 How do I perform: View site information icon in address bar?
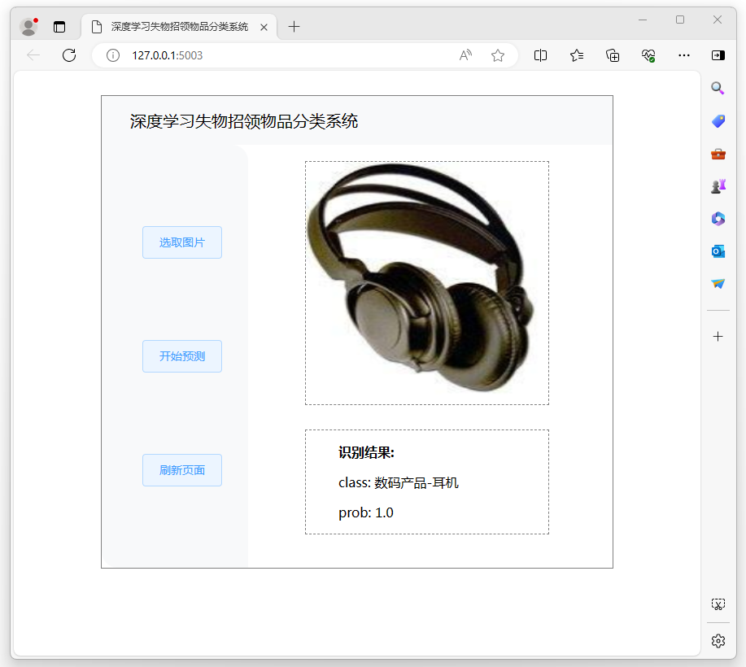(114, 55)
